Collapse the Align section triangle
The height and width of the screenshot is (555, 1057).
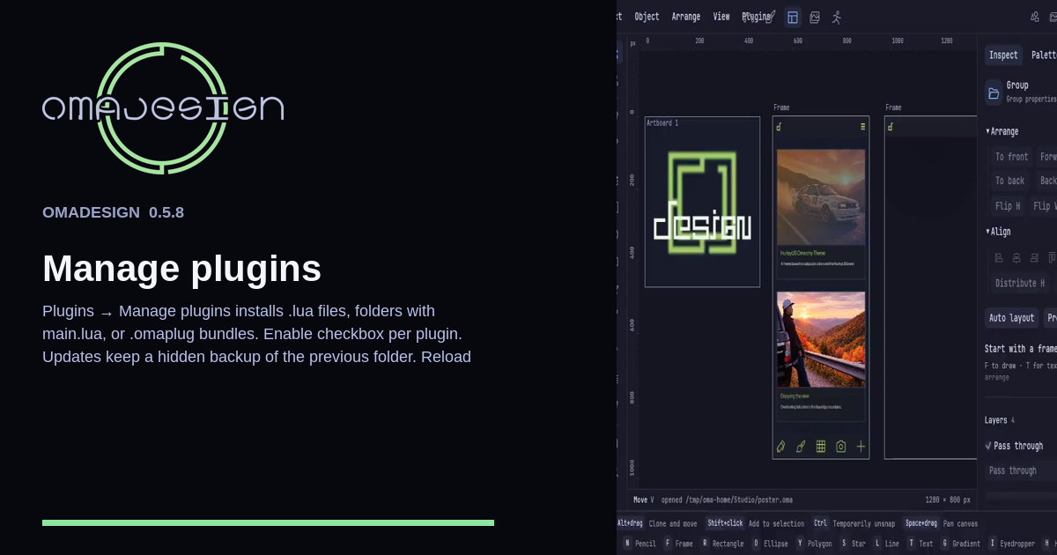click(x=987, y=232)
